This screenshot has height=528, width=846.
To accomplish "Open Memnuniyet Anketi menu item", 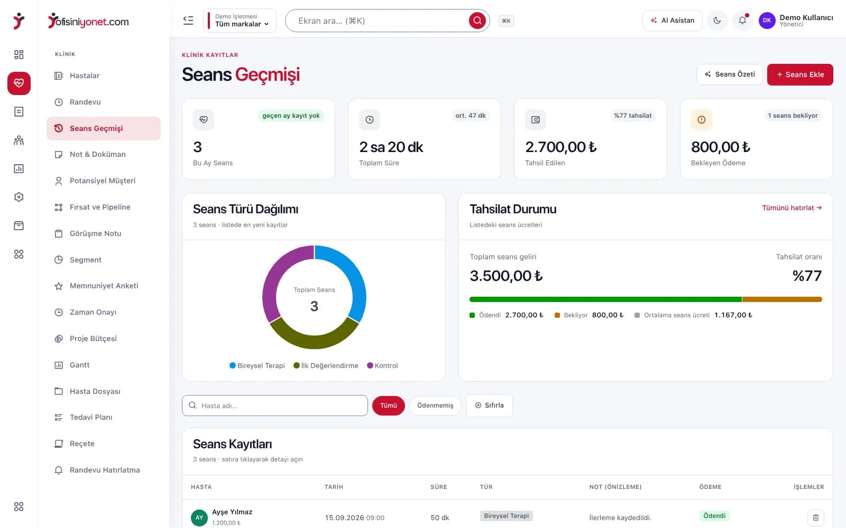I will point(104,286).
